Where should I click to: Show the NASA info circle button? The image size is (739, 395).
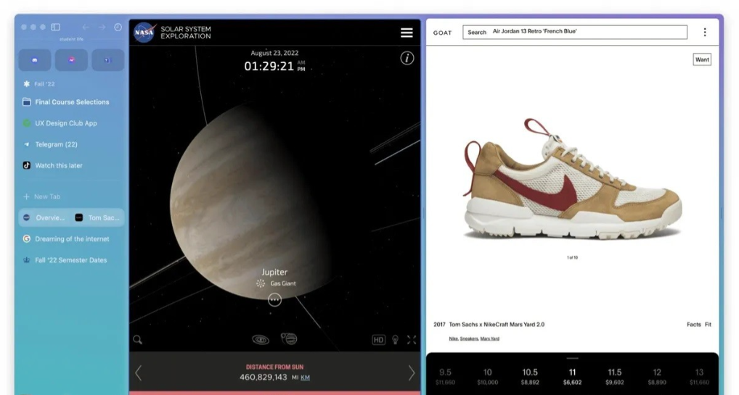[x=407, y=59]
